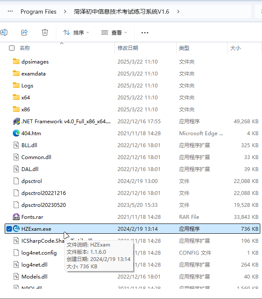Open the 排序 sort dropdown

[76, 32]
